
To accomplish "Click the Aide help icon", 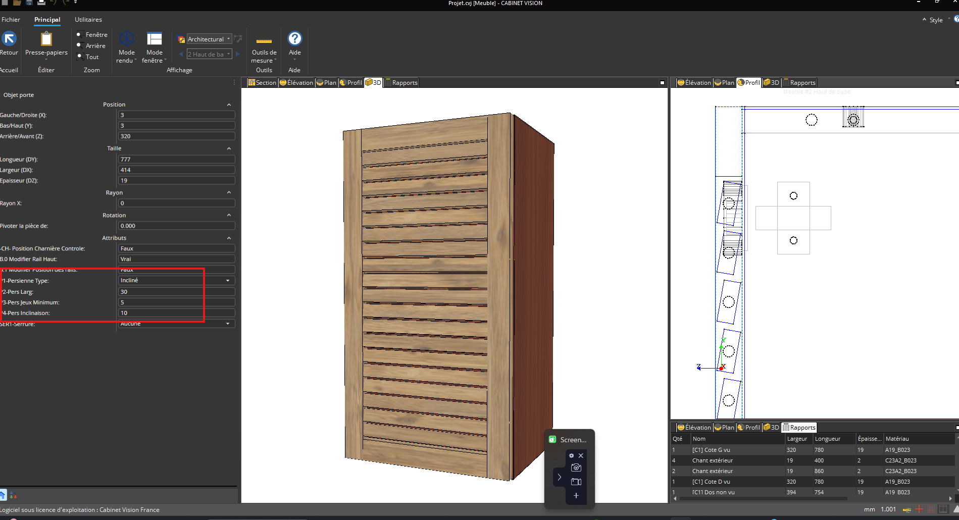I will [x=294, y=39].
